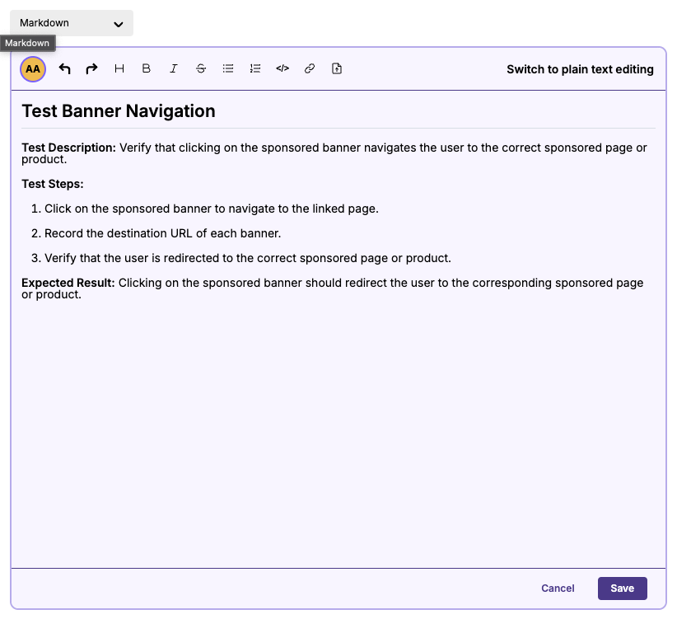Insert a code block with the </> icon
This screenshot has width=677, height=619.
point(282,68)
